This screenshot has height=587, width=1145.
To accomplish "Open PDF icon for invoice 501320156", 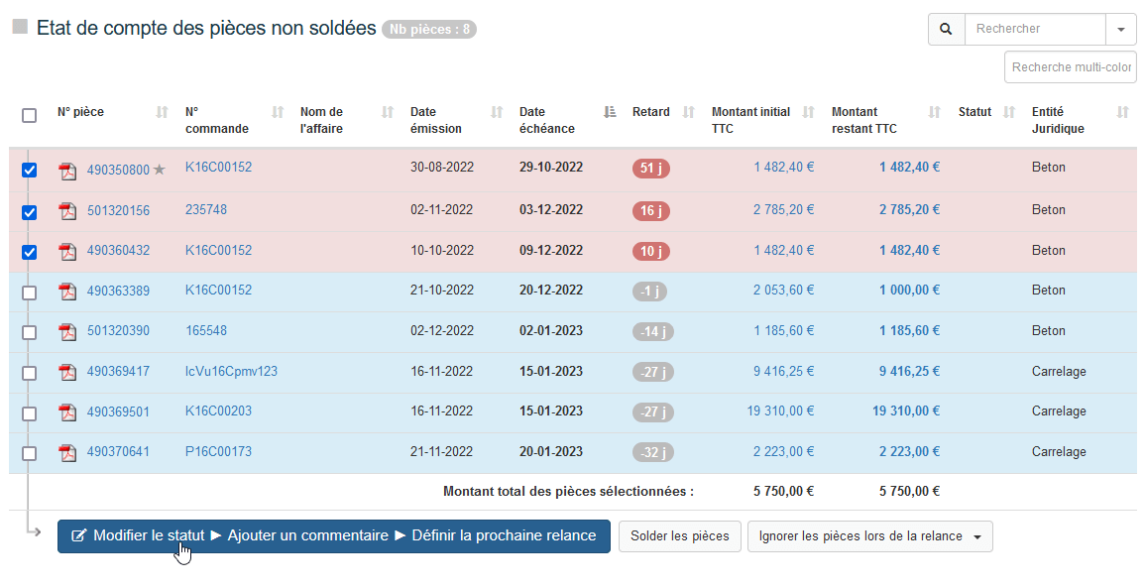I will 67,210.
